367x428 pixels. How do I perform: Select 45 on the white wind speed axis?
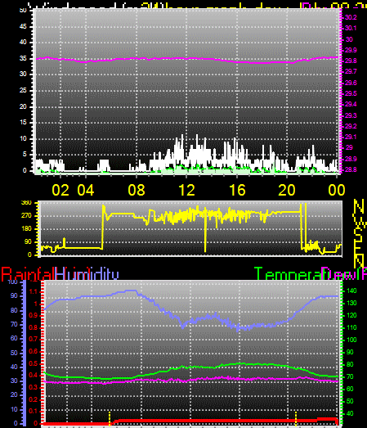(23, 26)
